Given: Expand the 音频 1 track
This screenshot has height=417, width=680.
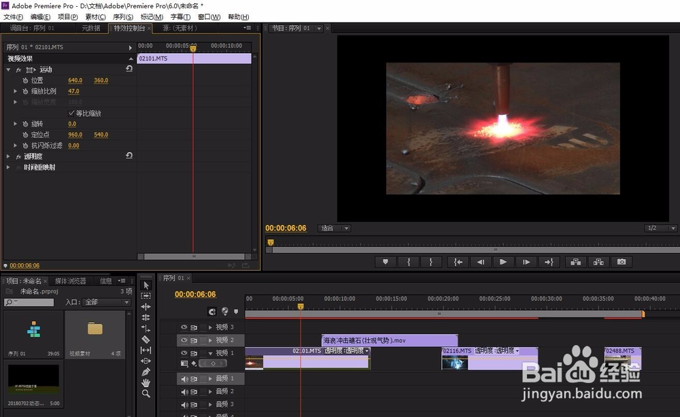Looking at the screenshot, I should click(x=210, y=379).
